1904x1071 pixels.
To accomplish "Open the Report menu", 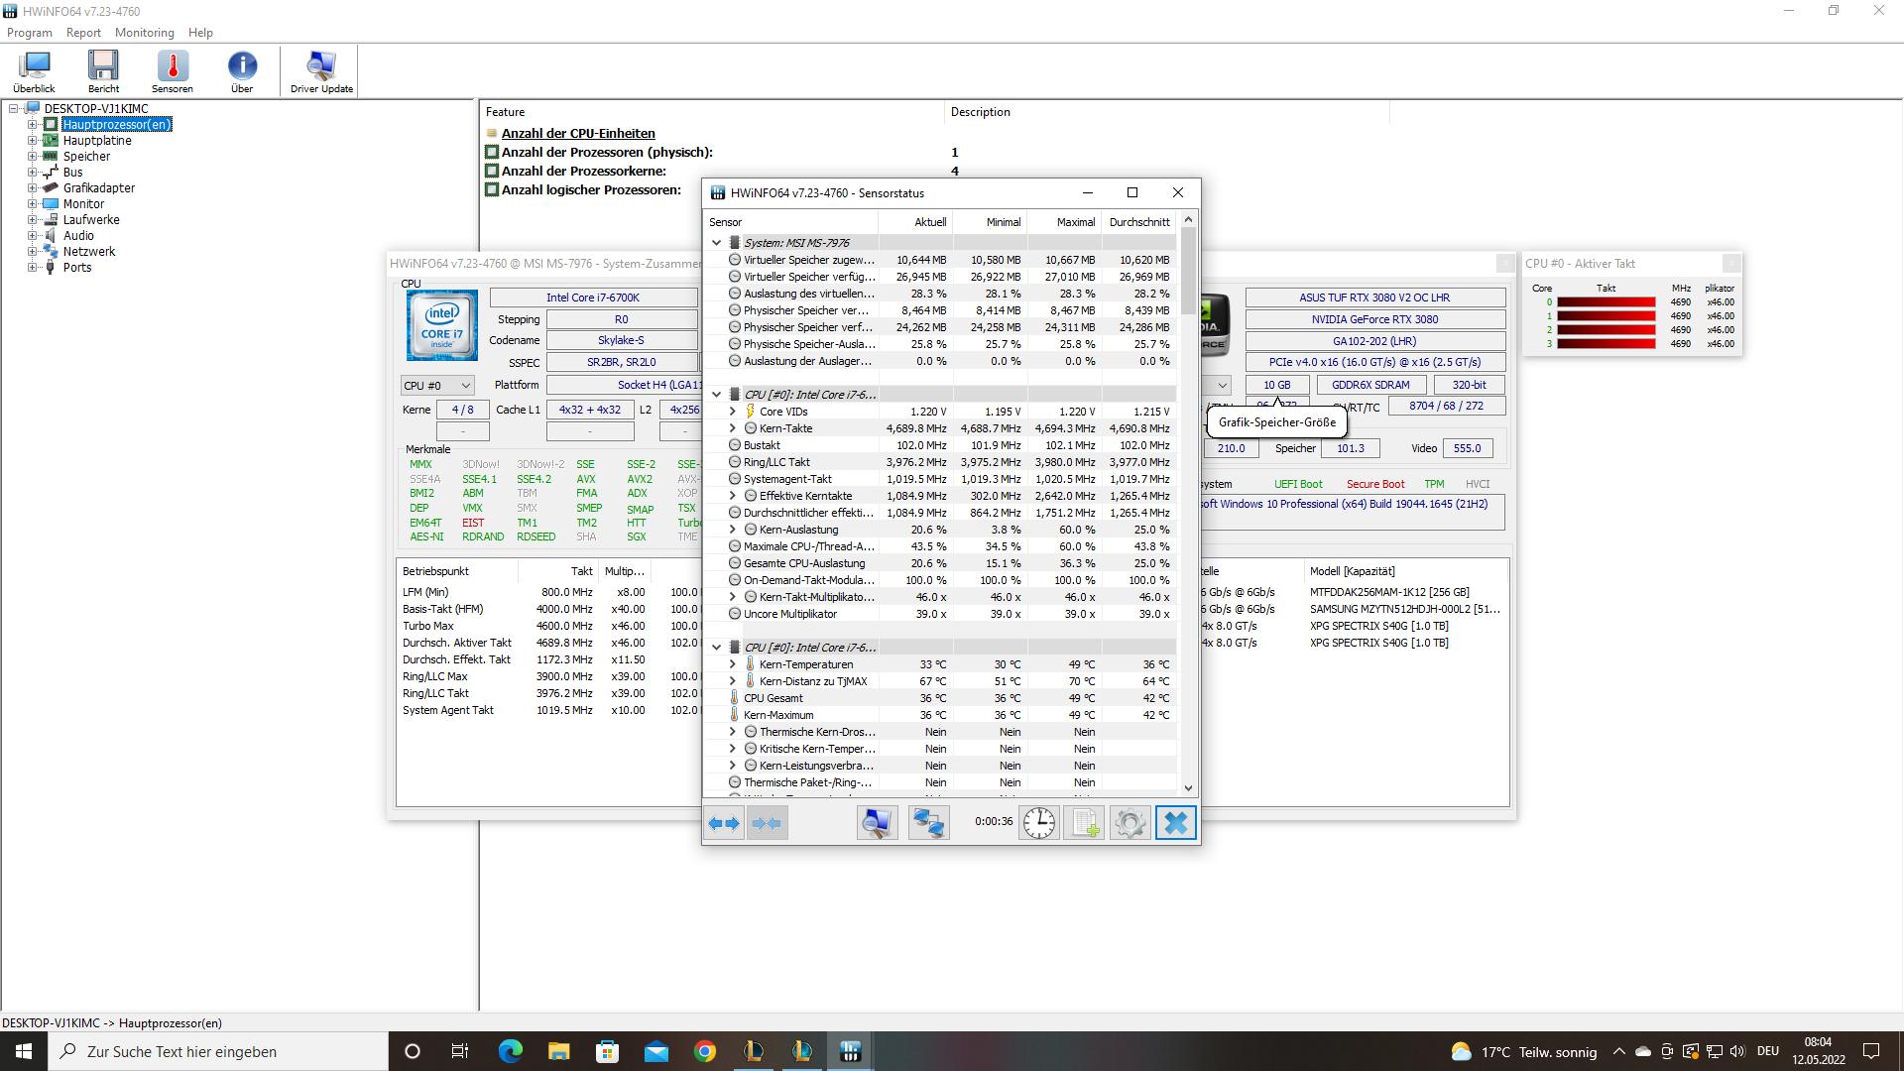I will (83, 33).
